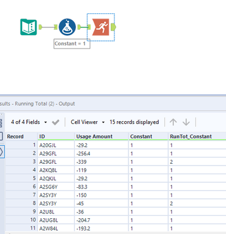Open the '4 of 4 Fields' dropdown
Screen dimensions: 226x234
point(29,122)
